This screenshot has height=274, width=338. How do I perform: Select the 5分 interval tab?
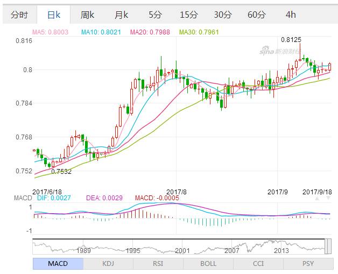(x=155, y=15)
